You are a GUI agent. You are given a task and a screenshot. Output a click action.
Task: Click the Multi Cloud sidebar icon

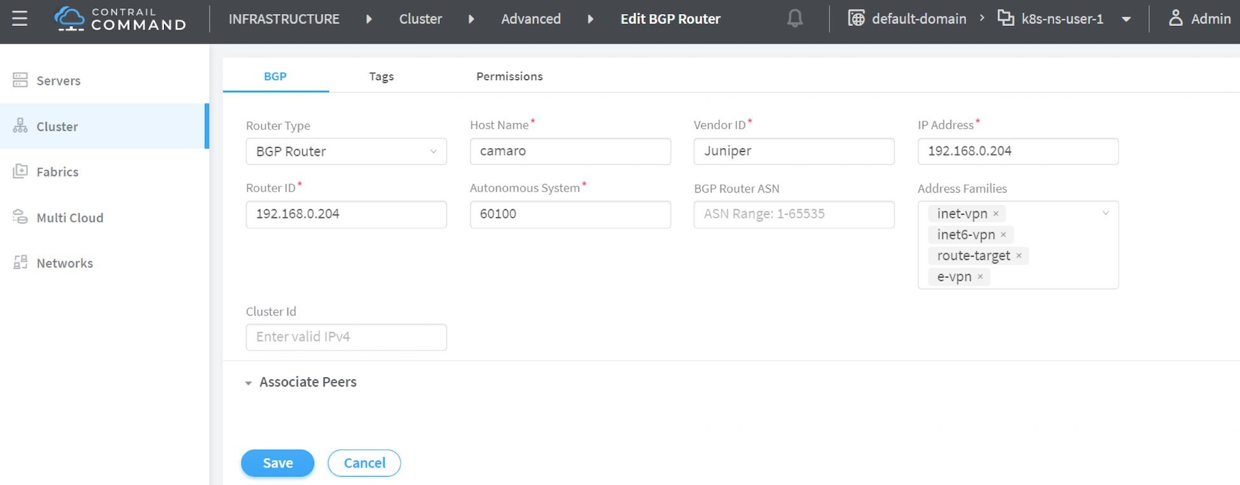pyautogui.click(x=20, y=217)
